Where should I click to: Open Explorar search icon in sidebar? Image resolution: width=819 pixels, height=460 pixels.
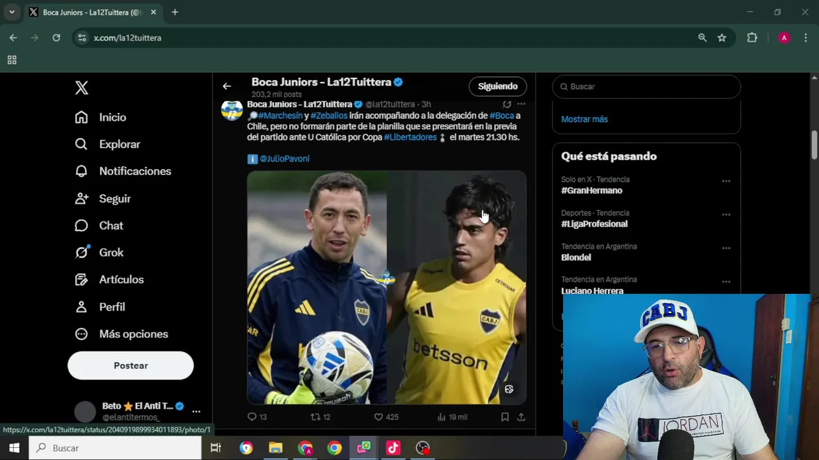click(81, 144)
